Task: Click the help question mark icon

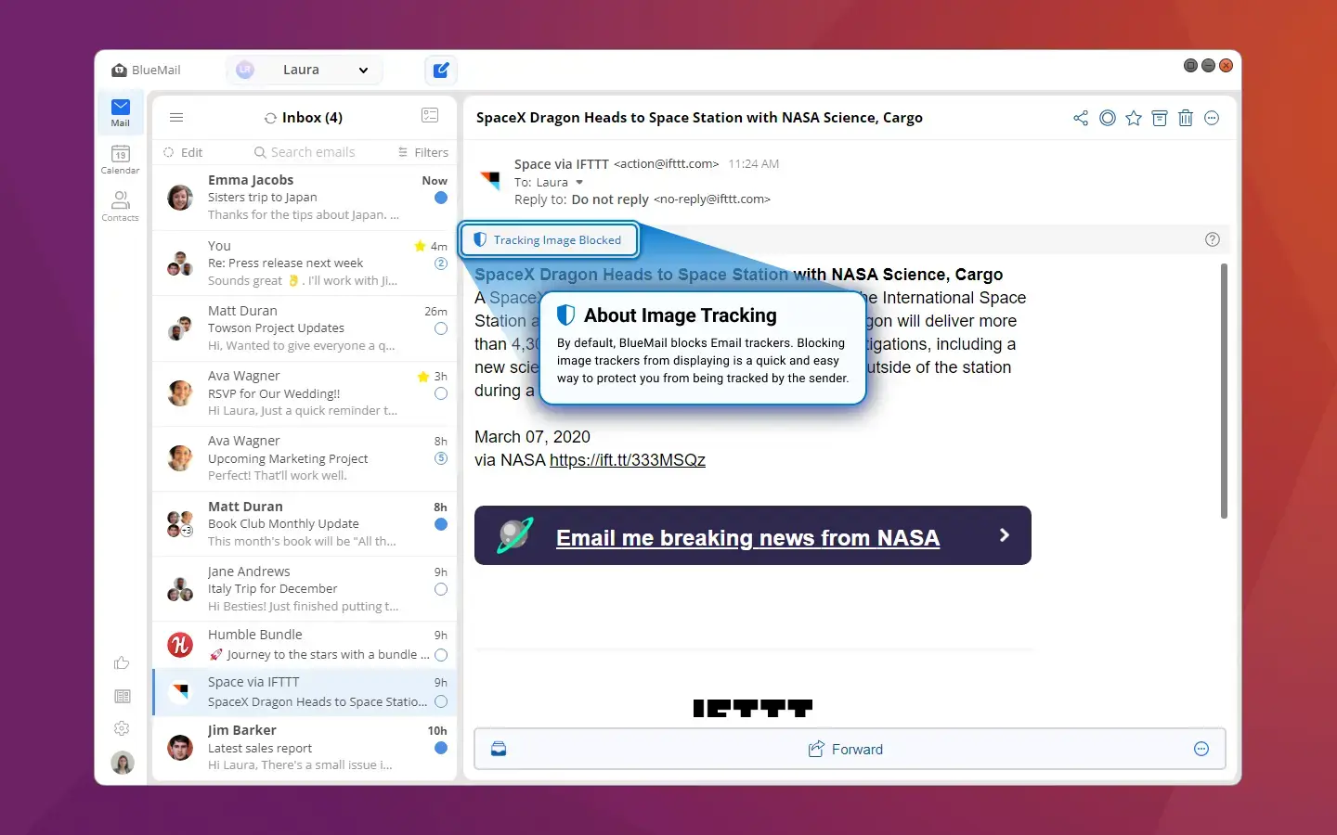Action: [x=1212, y=239]
